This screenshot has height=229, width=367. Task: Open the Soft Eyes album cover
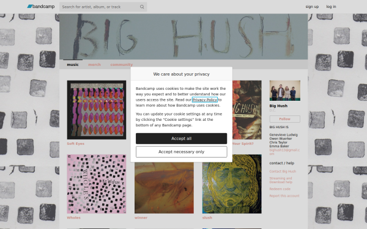tap(97, 110)
